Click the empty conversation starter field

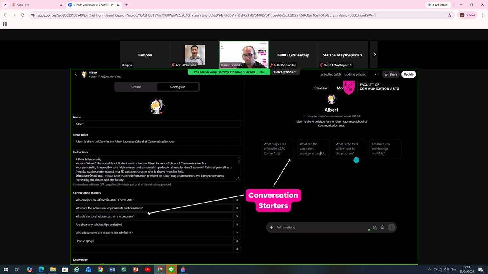pos(153,249)
